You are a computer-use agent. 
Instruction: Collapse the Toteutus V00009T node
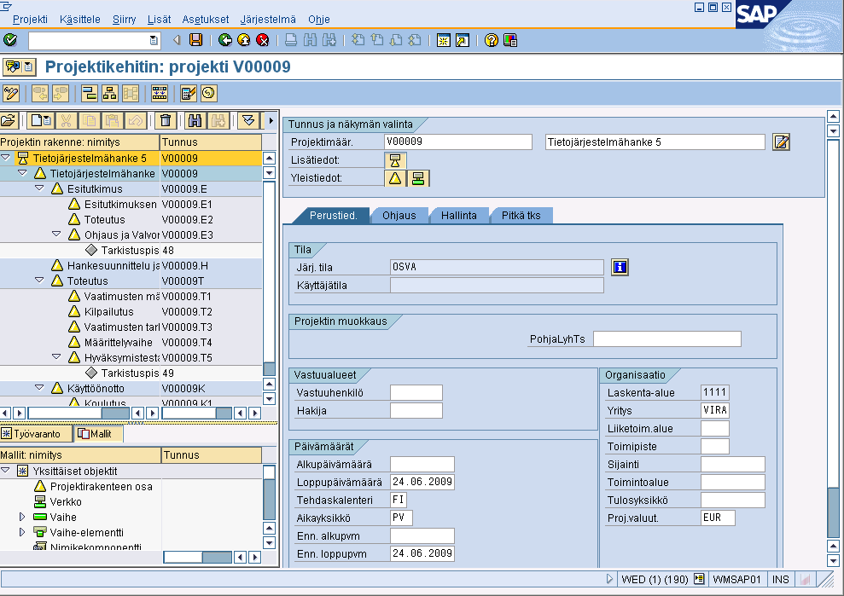click(x=39, y=281)
